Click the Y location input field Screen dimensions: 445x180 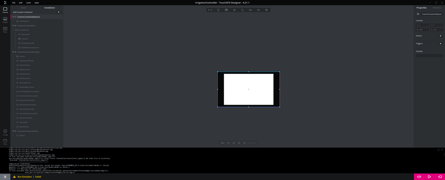[437, 25]
